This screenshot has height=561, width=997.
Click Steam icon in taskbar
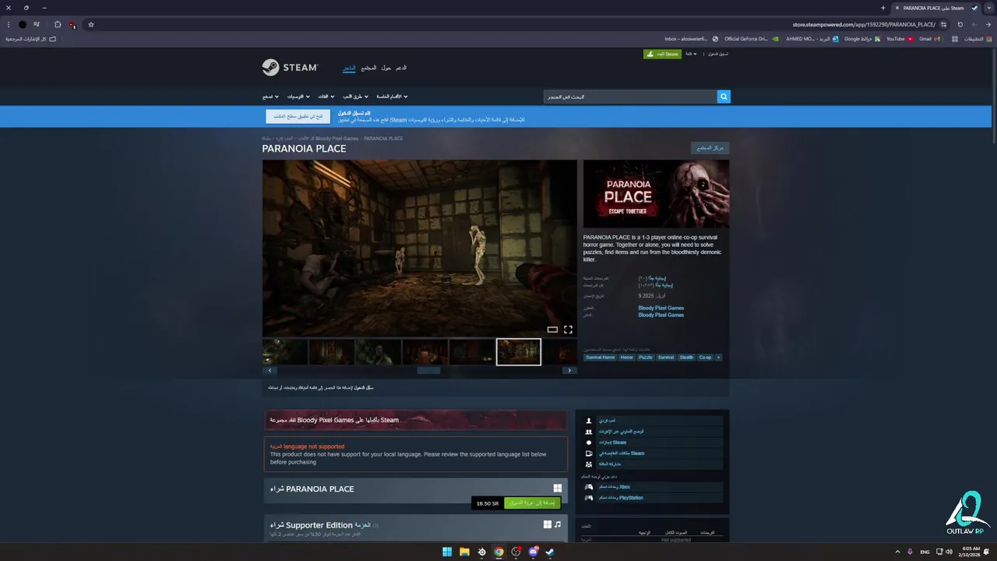[550, 552]
